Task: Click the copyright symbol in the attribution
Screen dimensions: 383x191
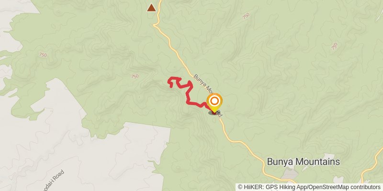Action: click(x=240, y=187)
